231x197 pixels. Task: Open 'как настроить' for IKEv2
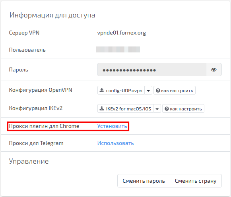click(x=183, y=109)
